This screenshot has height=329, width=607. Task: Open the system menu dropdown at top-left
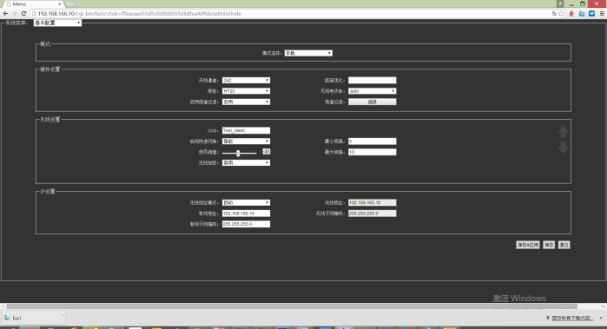pyautogui.click(x=57, y=23)
